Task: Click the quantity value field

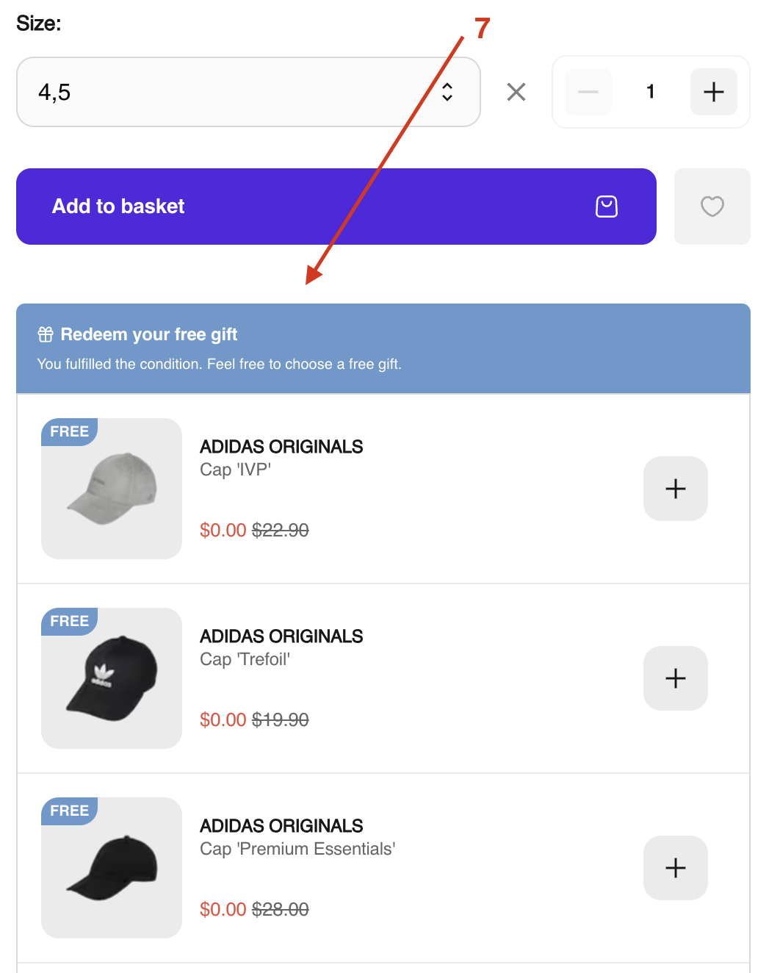Action: (x=651, y=92)
